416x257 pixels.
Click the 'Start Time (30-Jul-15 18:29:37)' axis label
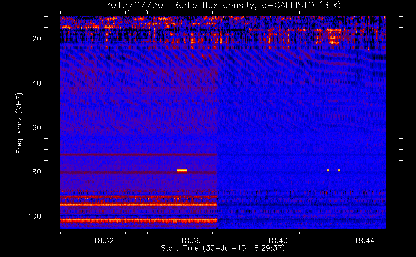coord(223,248)
